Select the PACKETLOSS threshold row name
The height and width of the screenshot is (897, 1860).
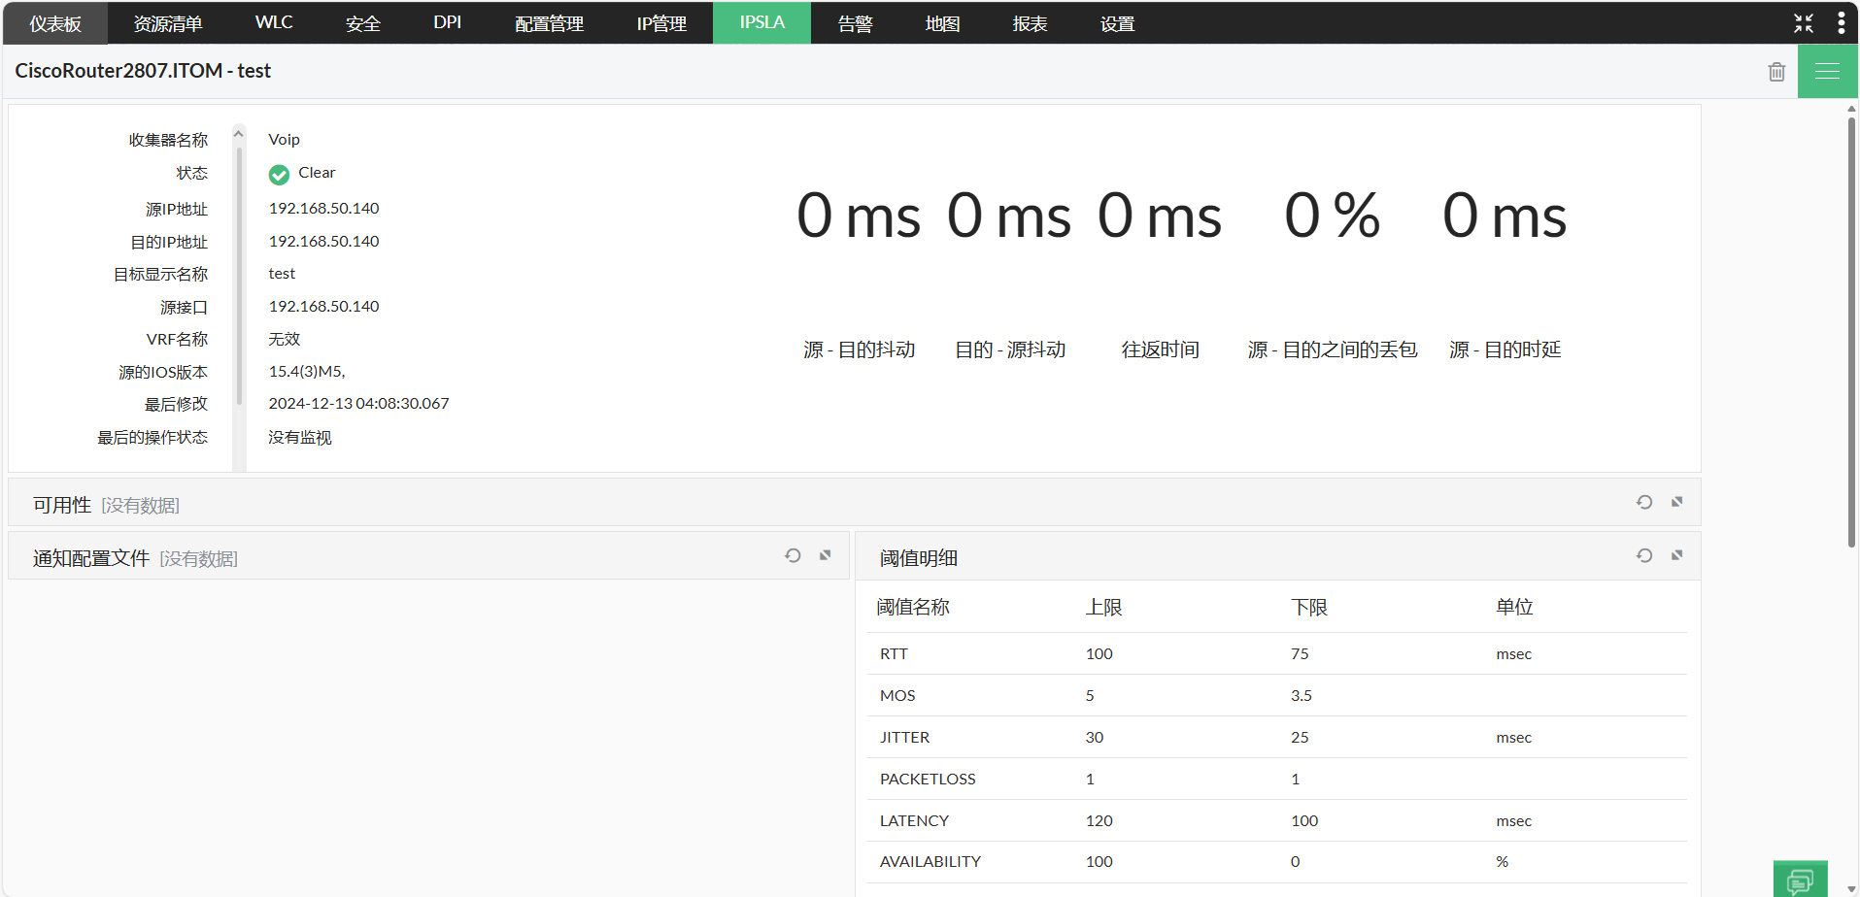click(x=928, y=780)
